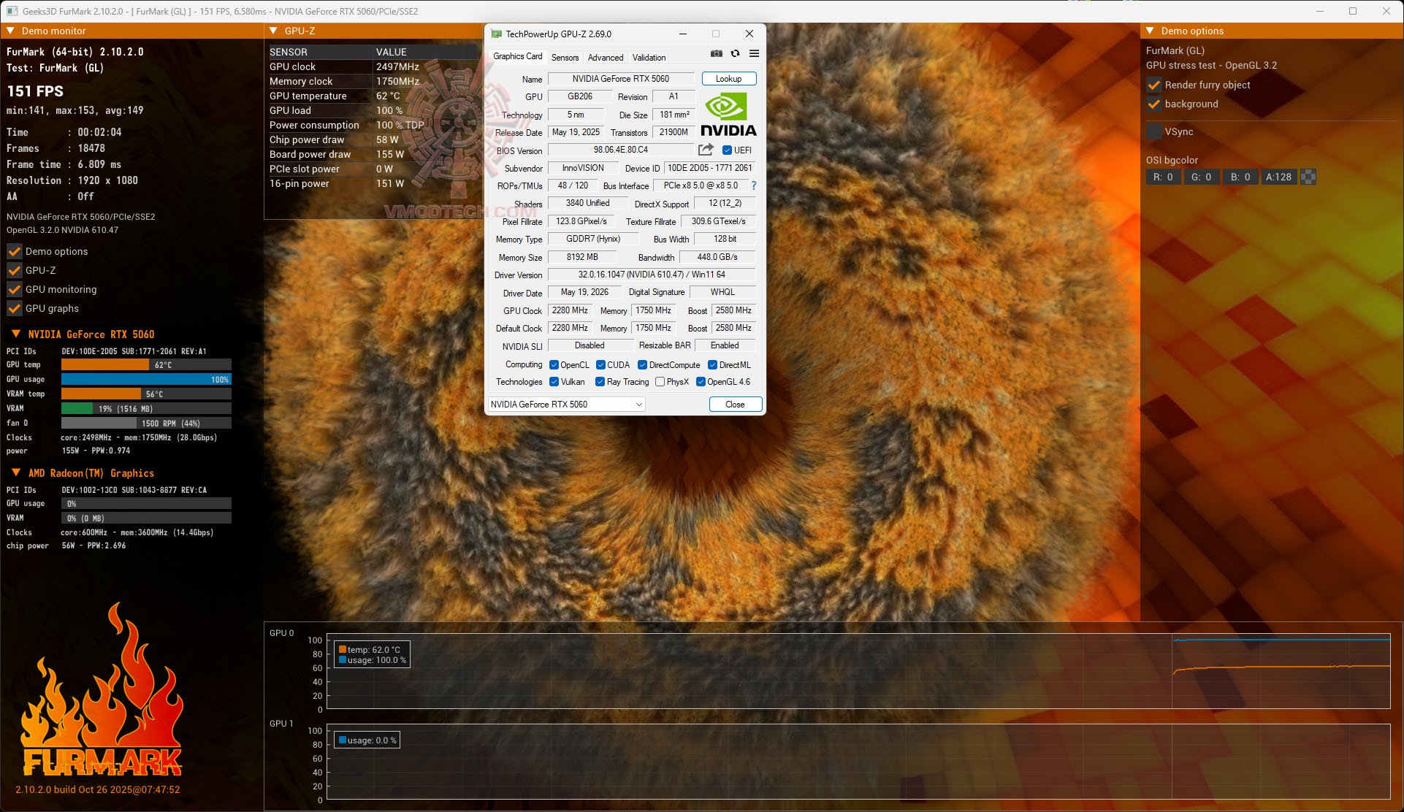This screenshot has height=812, width=1404.
Task: Click the Board power draw sensor row
Action: (373, 154)
